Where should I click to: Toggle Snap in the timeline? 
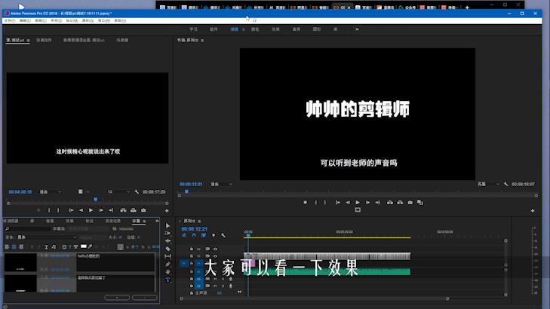pyautogui.click(x=194, y=235)
